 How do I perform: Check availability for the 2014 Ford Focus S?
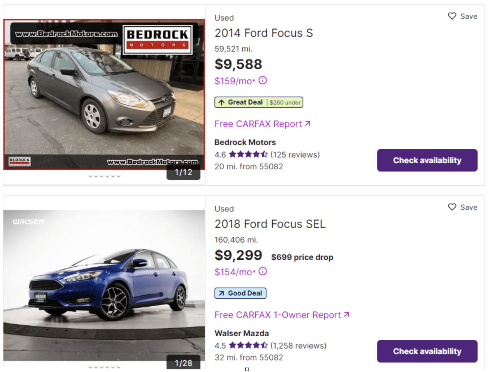427,160
